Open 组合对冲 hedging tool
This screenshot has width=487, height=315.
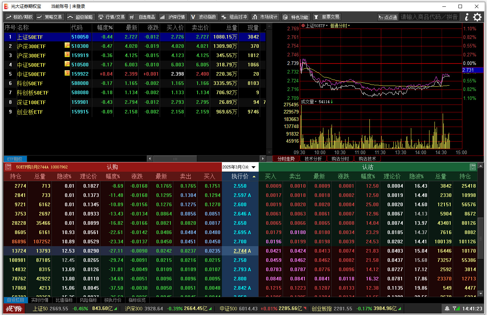pos(234,17)
